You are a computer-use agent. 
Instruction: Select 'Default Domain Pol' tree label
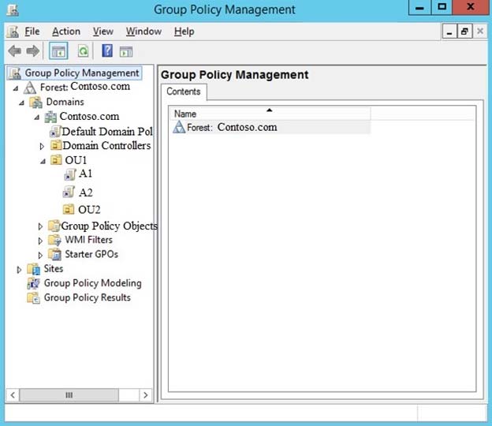[107, 131]
